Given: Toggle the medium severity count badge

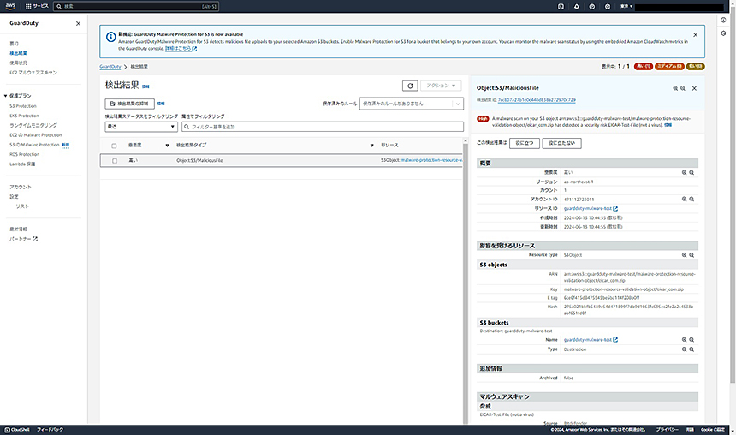Looking at the screenshot, I should tap(669, 66).
